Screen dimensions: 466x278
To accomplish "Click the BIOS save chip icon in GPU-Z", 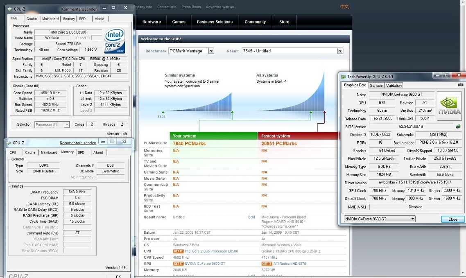I will (458, 127).
